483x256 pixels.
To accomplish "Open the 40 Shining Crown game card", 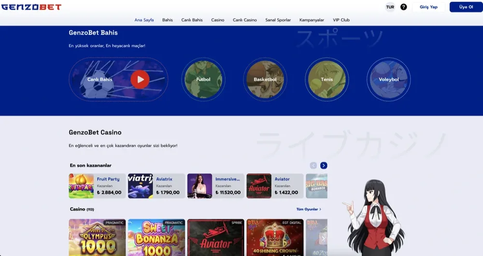I will click(275, 238).
